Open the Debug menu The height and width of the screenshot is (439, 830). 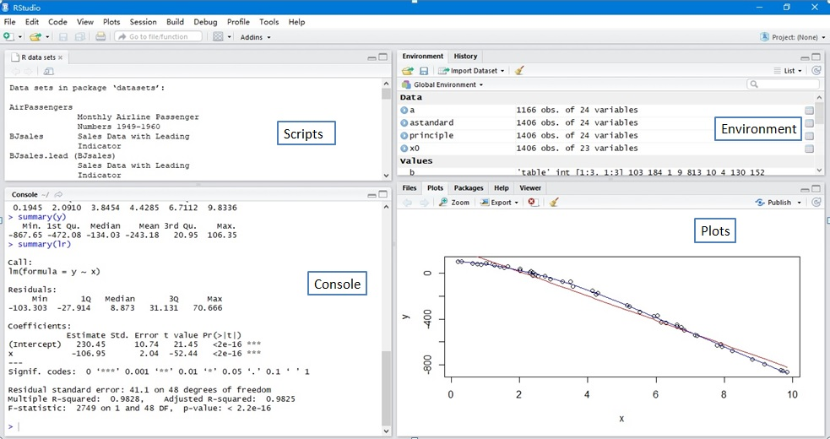(205, 22)
